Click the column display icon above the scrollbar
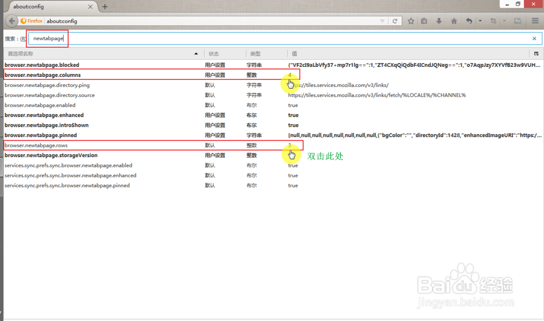The image size is (544, 321). [535, 53]
